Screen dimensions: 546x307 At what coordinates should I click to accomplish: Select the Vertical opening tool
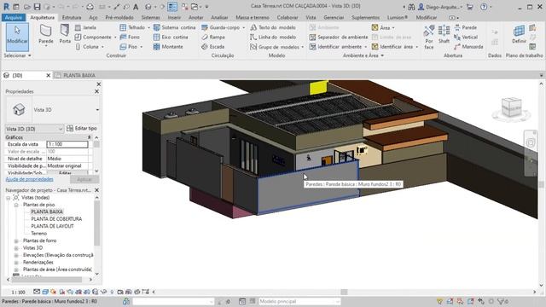coord(466,37)
